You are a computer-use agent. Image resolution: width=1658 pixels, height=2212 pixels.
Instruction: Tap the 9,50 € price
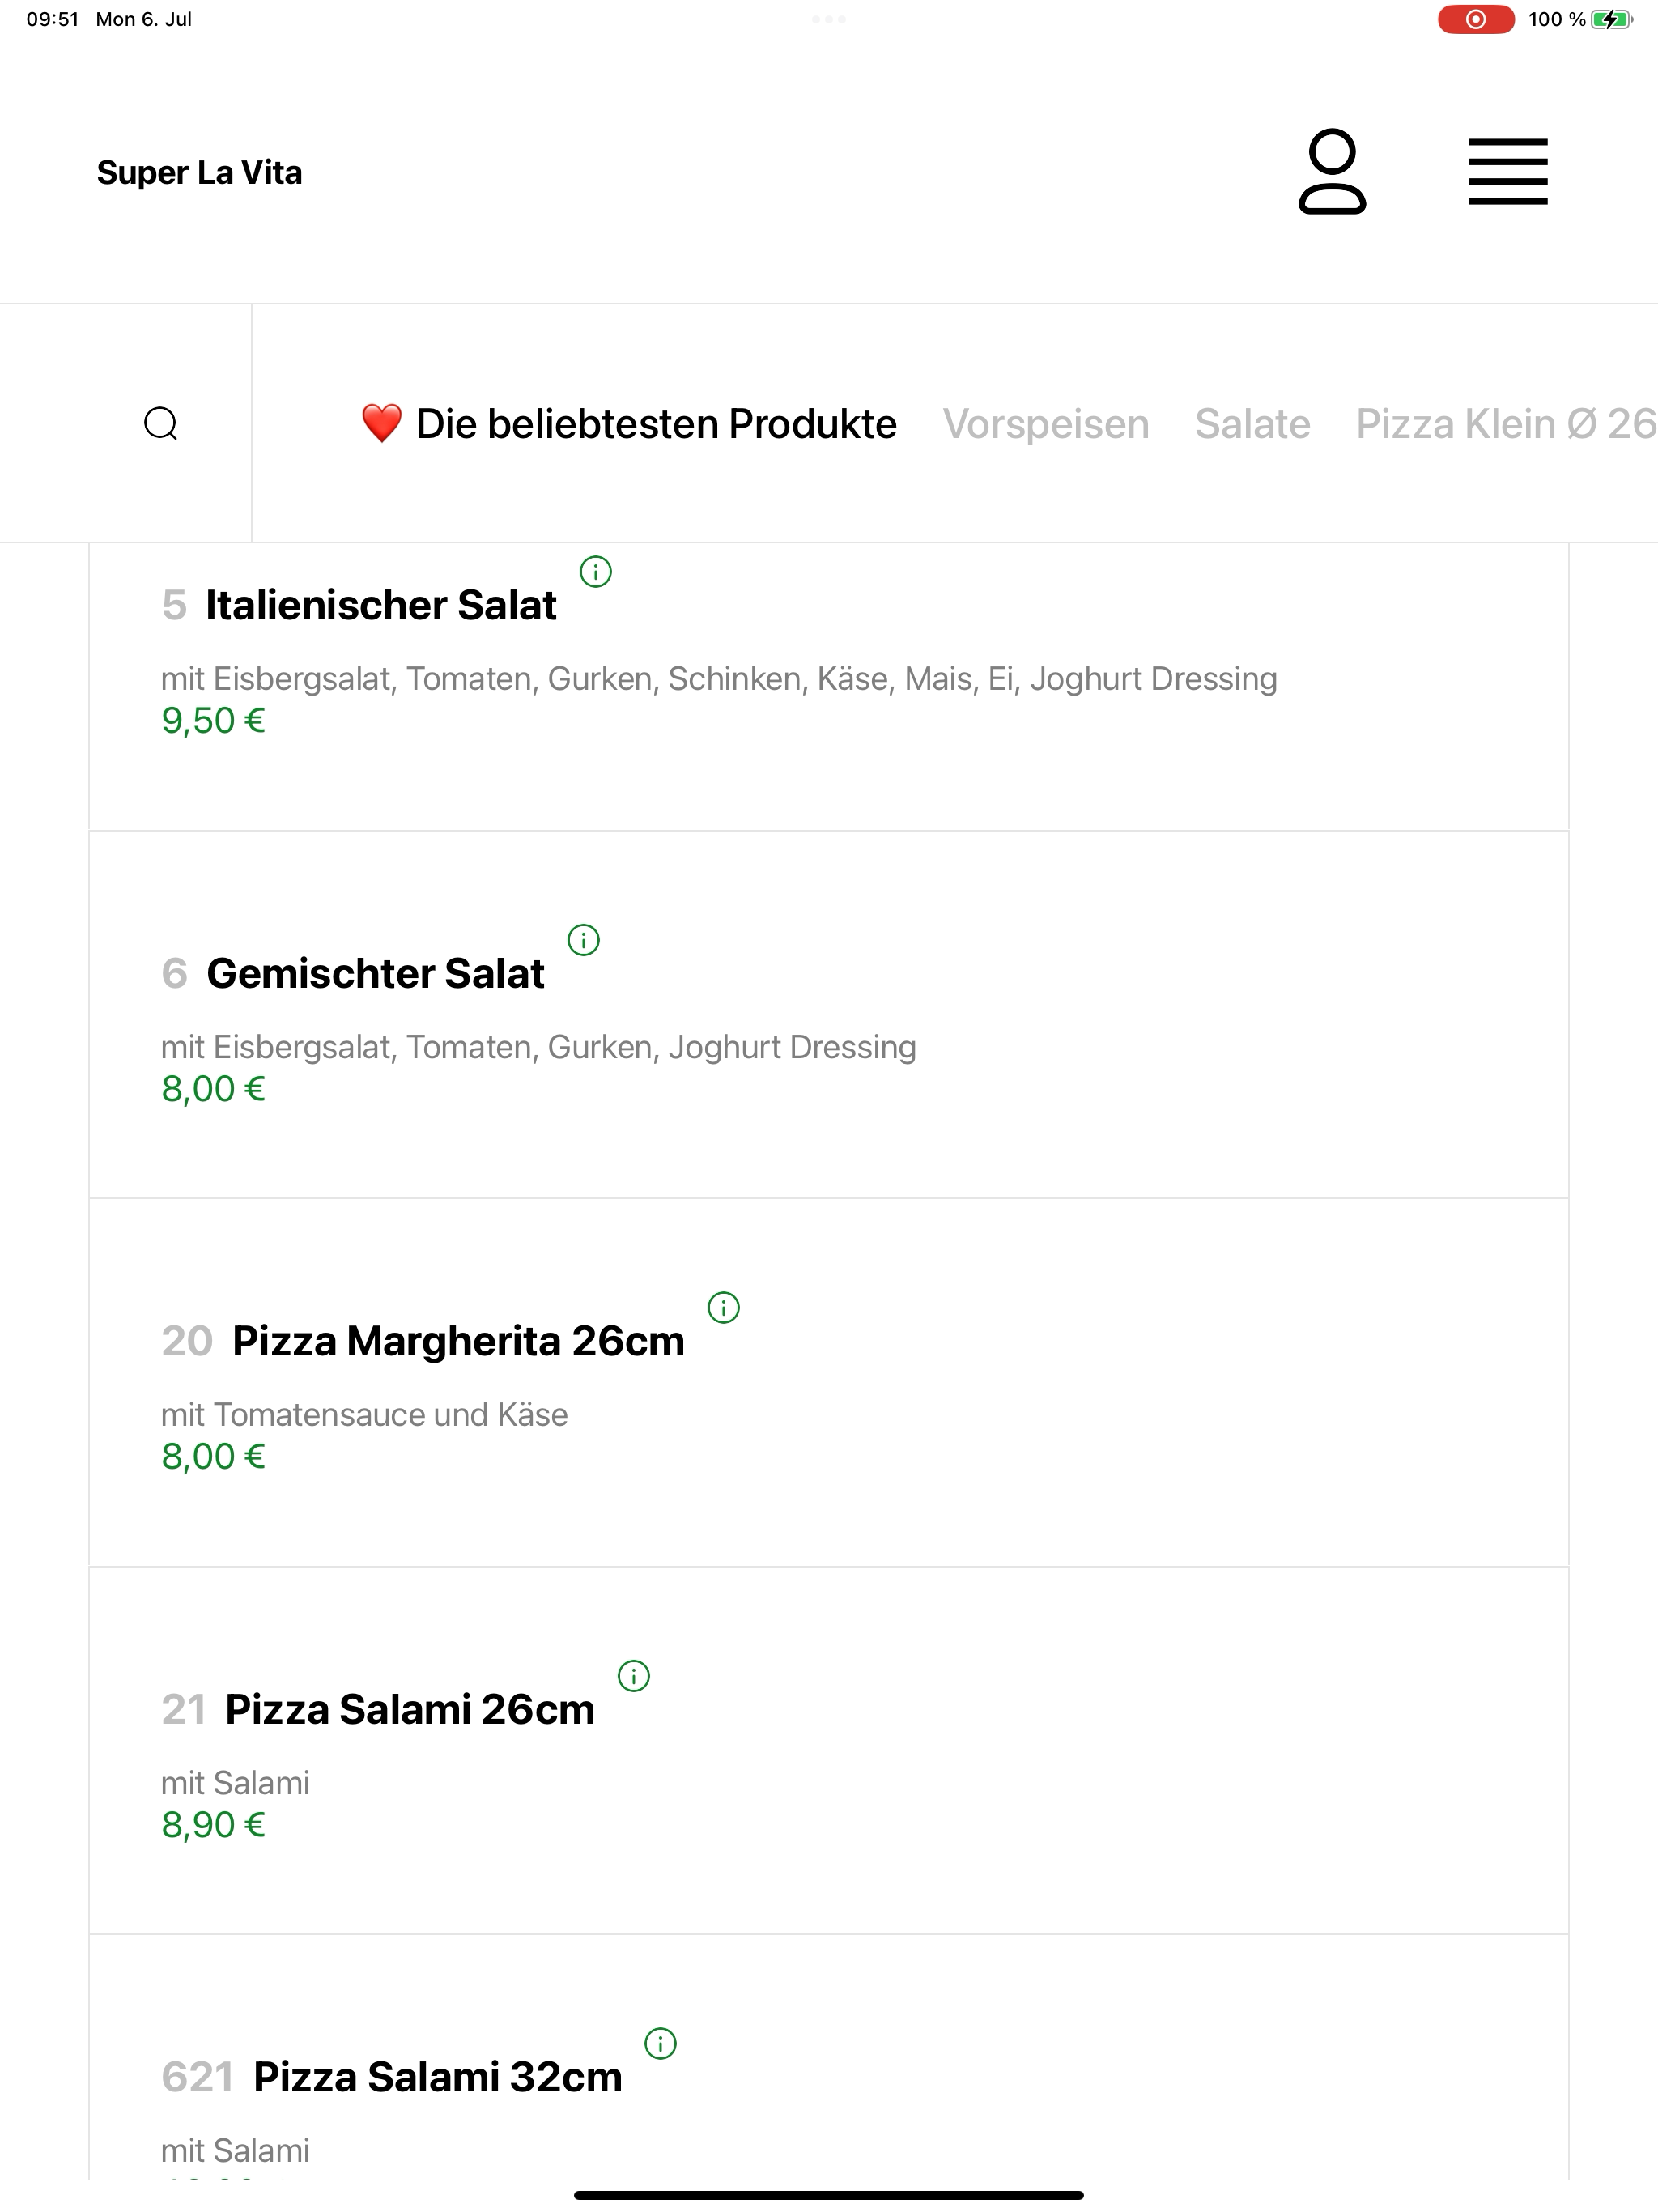point(213,721)
